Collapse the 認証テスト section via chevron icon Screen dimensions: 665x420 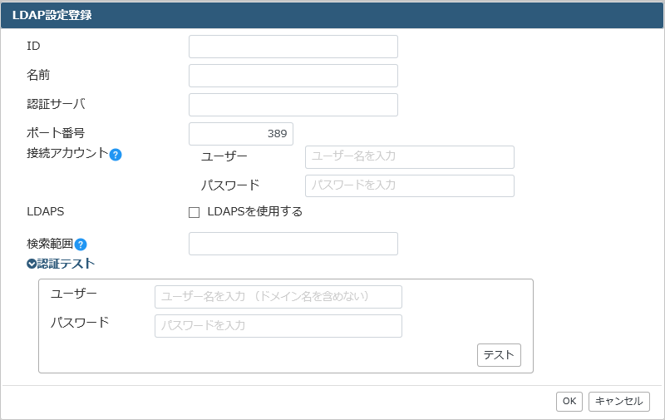[32, 264]
